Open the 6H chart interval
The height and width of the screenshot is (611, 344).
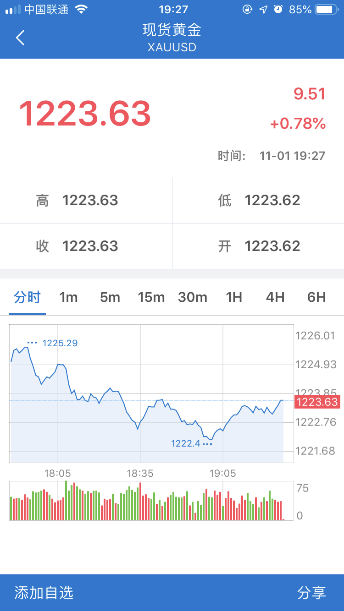click(316, 297)
